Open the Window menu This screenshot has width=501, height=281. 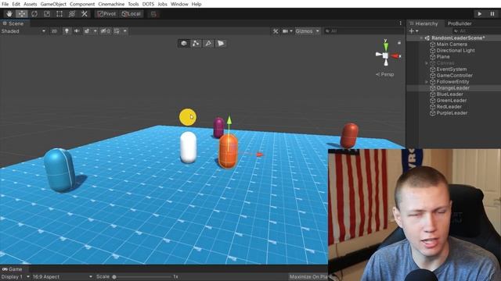179,4
